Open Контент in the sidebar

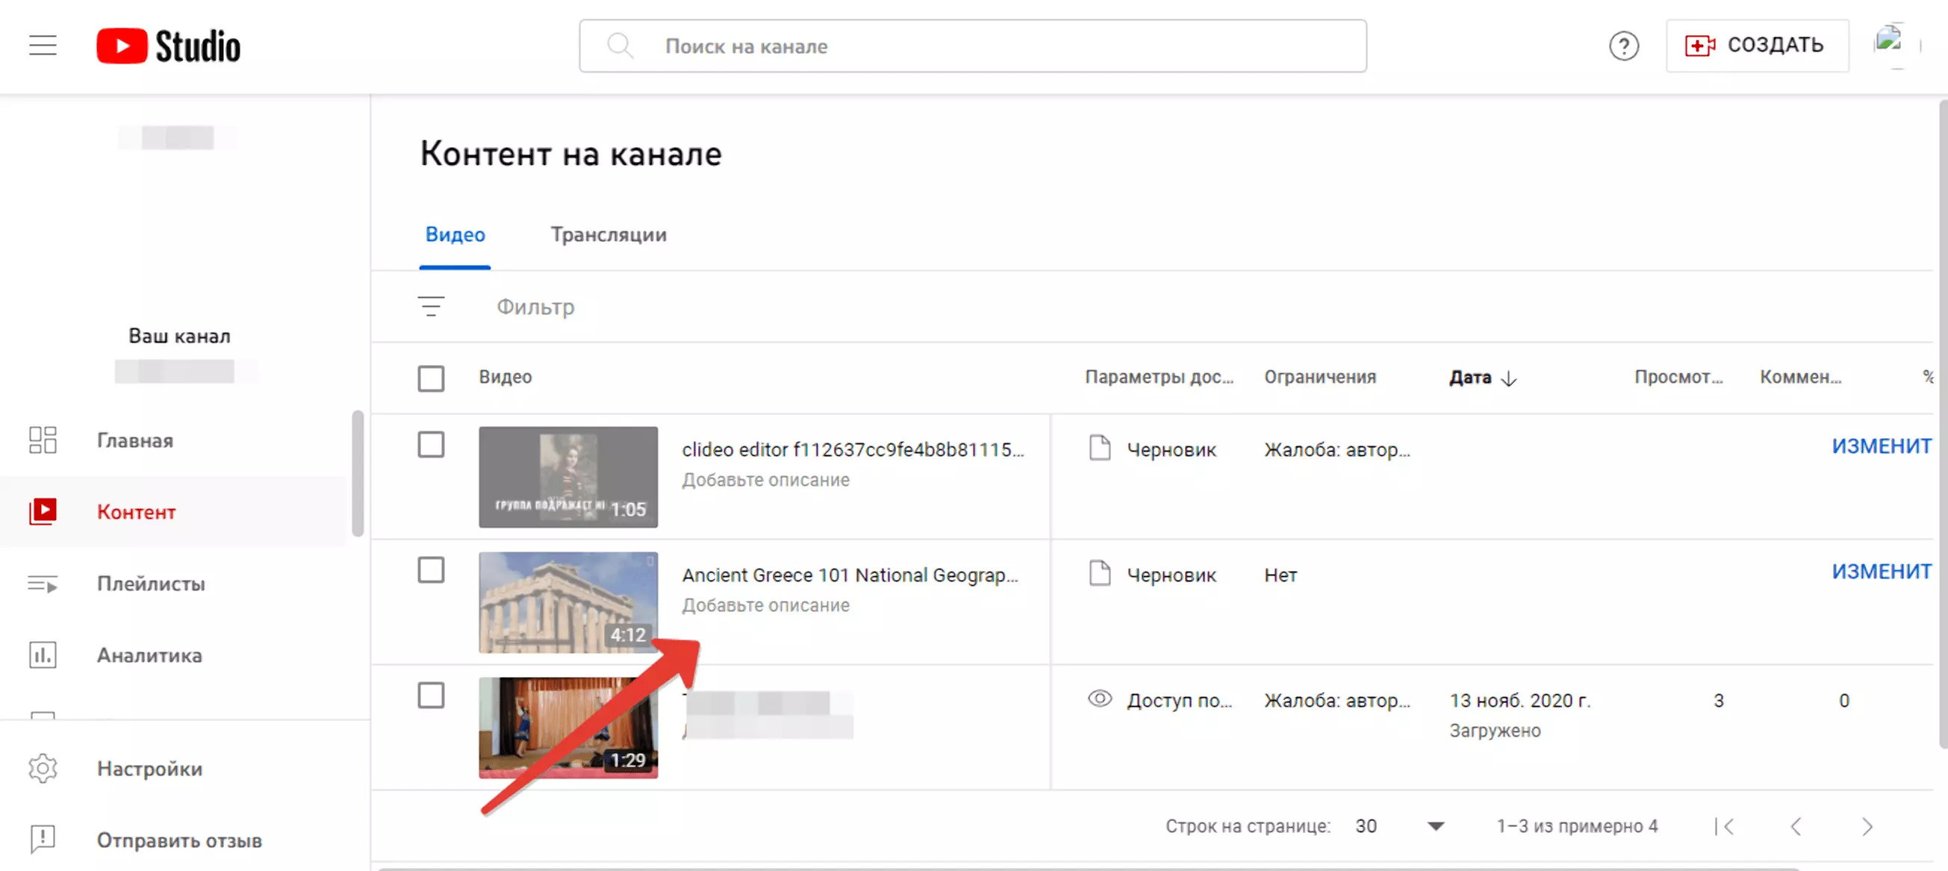point(174,512)
